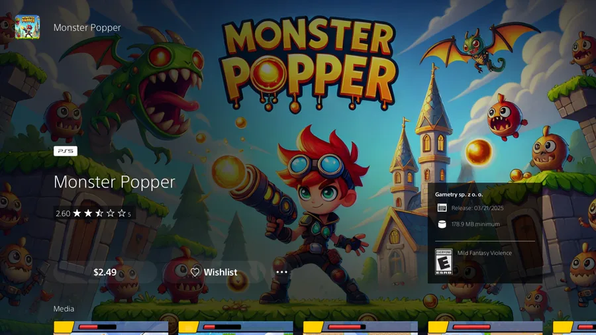
Task: Click the storage size disk icon
Action: click(442, 224)
